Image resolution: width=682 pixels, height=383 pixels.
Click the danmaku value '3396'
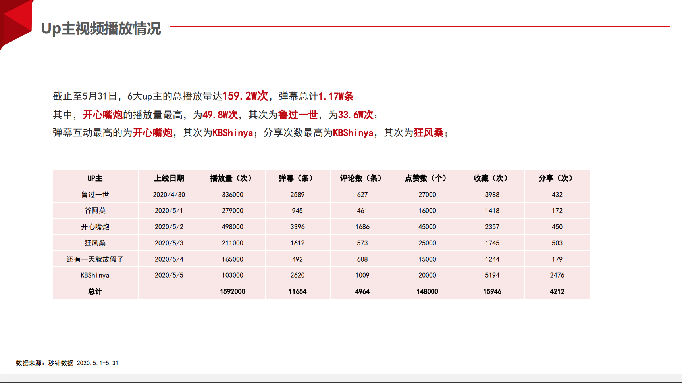tap(297, 227)
